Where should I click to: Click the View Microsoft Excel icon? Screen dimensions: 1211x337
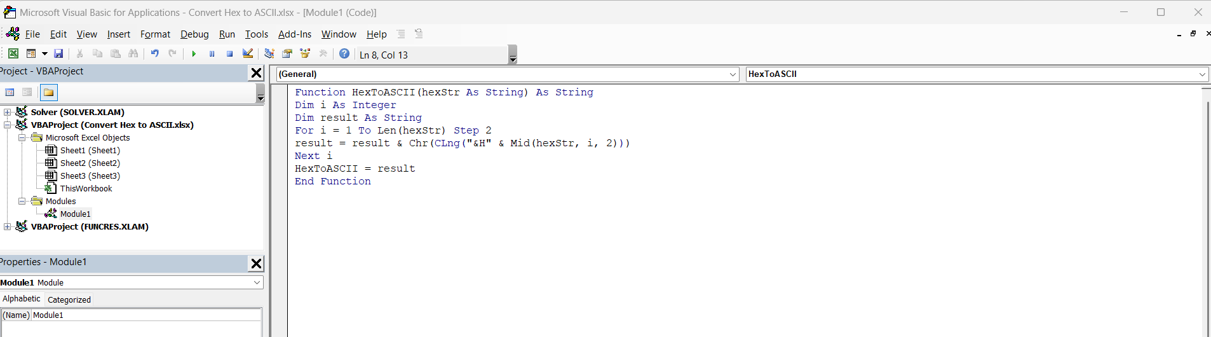13,54
